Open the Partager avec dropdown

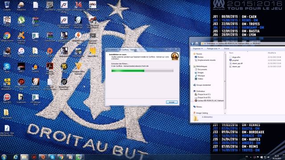point(213,48)
